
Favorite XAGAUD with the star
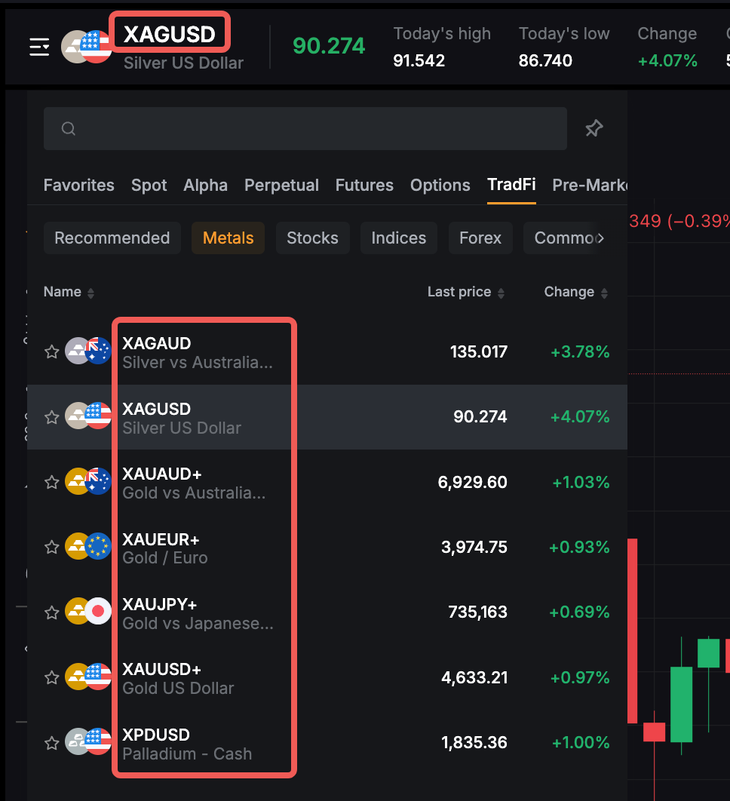[51, 352]
